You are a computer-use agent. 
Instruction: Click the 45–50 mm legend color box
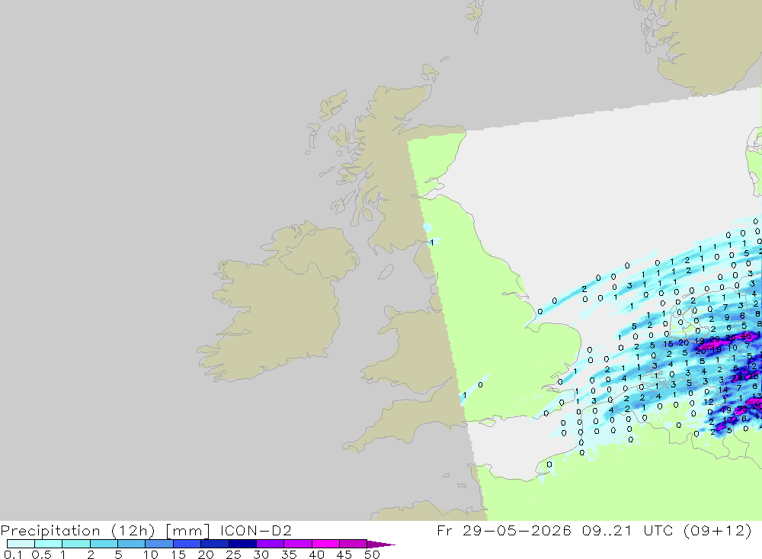(353, 544)
